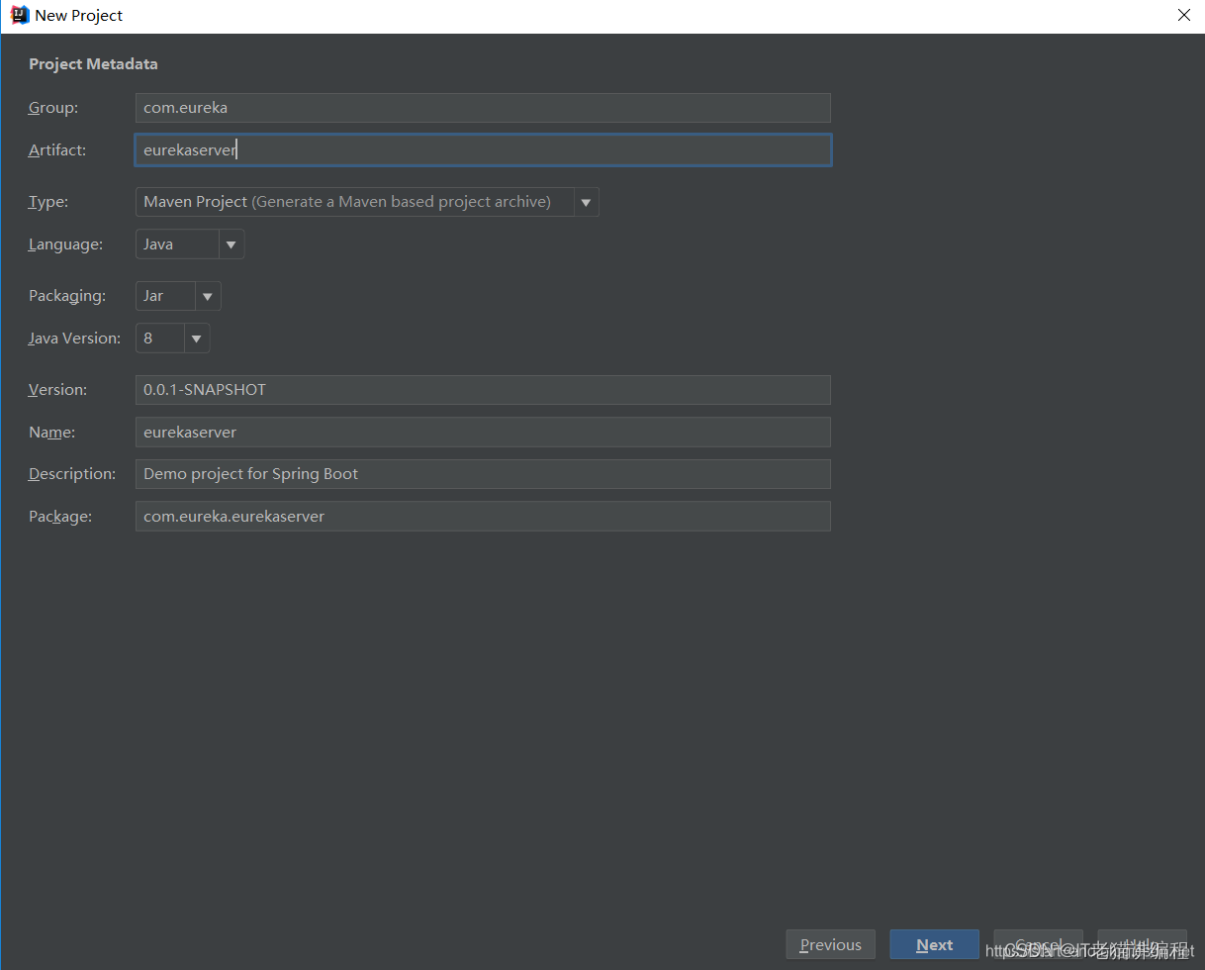Viewport: 1205px width, 970px height.
Task: Click the IntelliJ IDEA icon in title bar
Action: 19,15
